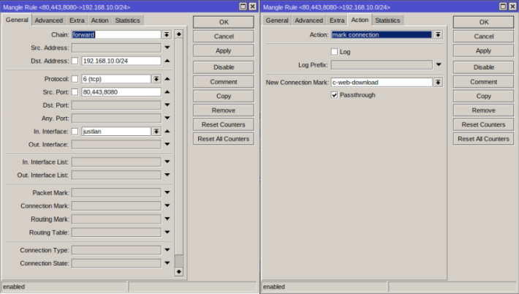Close the left Mangle Rule window
519x294 pixels.
pyautogui.click(x=252, y=7)
